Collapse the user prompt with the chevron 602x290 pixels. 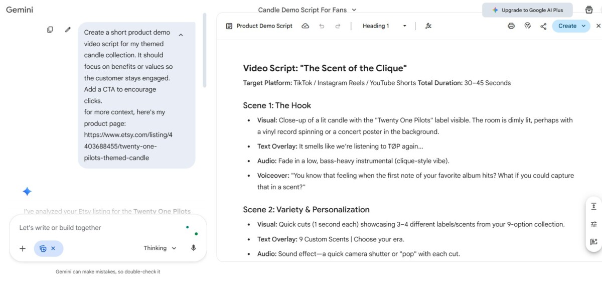[x=181, y=35]
